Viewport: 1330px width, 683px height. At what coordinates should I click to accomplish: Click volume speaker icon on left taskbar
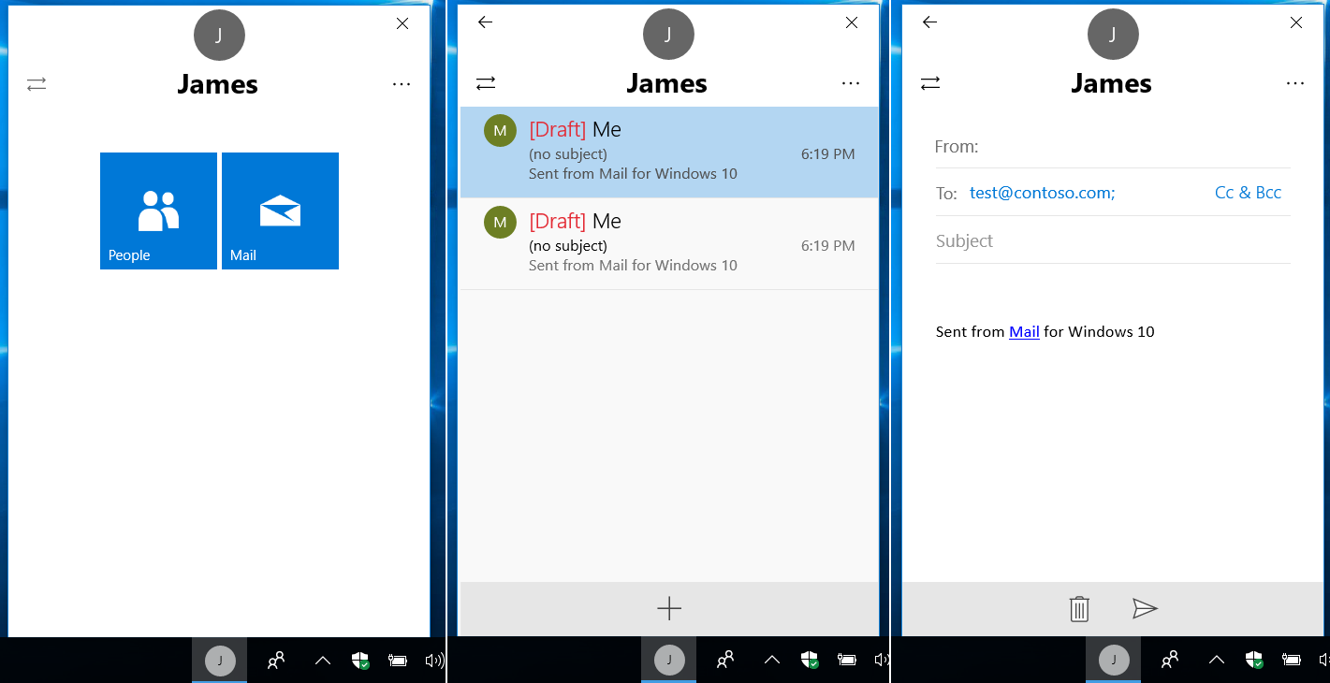tap(433, 661)
